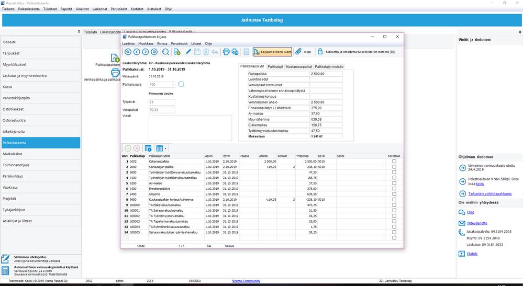Click into the Viesti text box
The height and width of the screenshot is (286, 523).
(x=190, y=128)
